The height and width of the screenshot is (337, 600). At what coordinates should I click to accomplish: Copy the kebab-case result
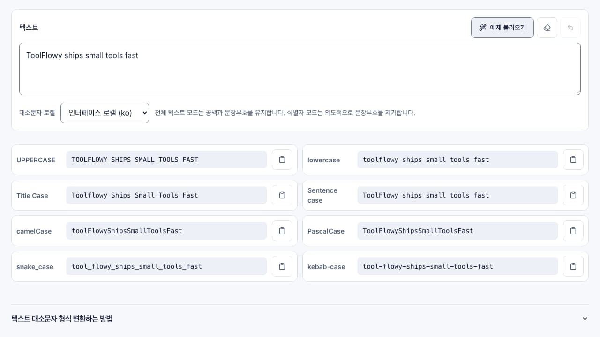(x=573, y=266)
